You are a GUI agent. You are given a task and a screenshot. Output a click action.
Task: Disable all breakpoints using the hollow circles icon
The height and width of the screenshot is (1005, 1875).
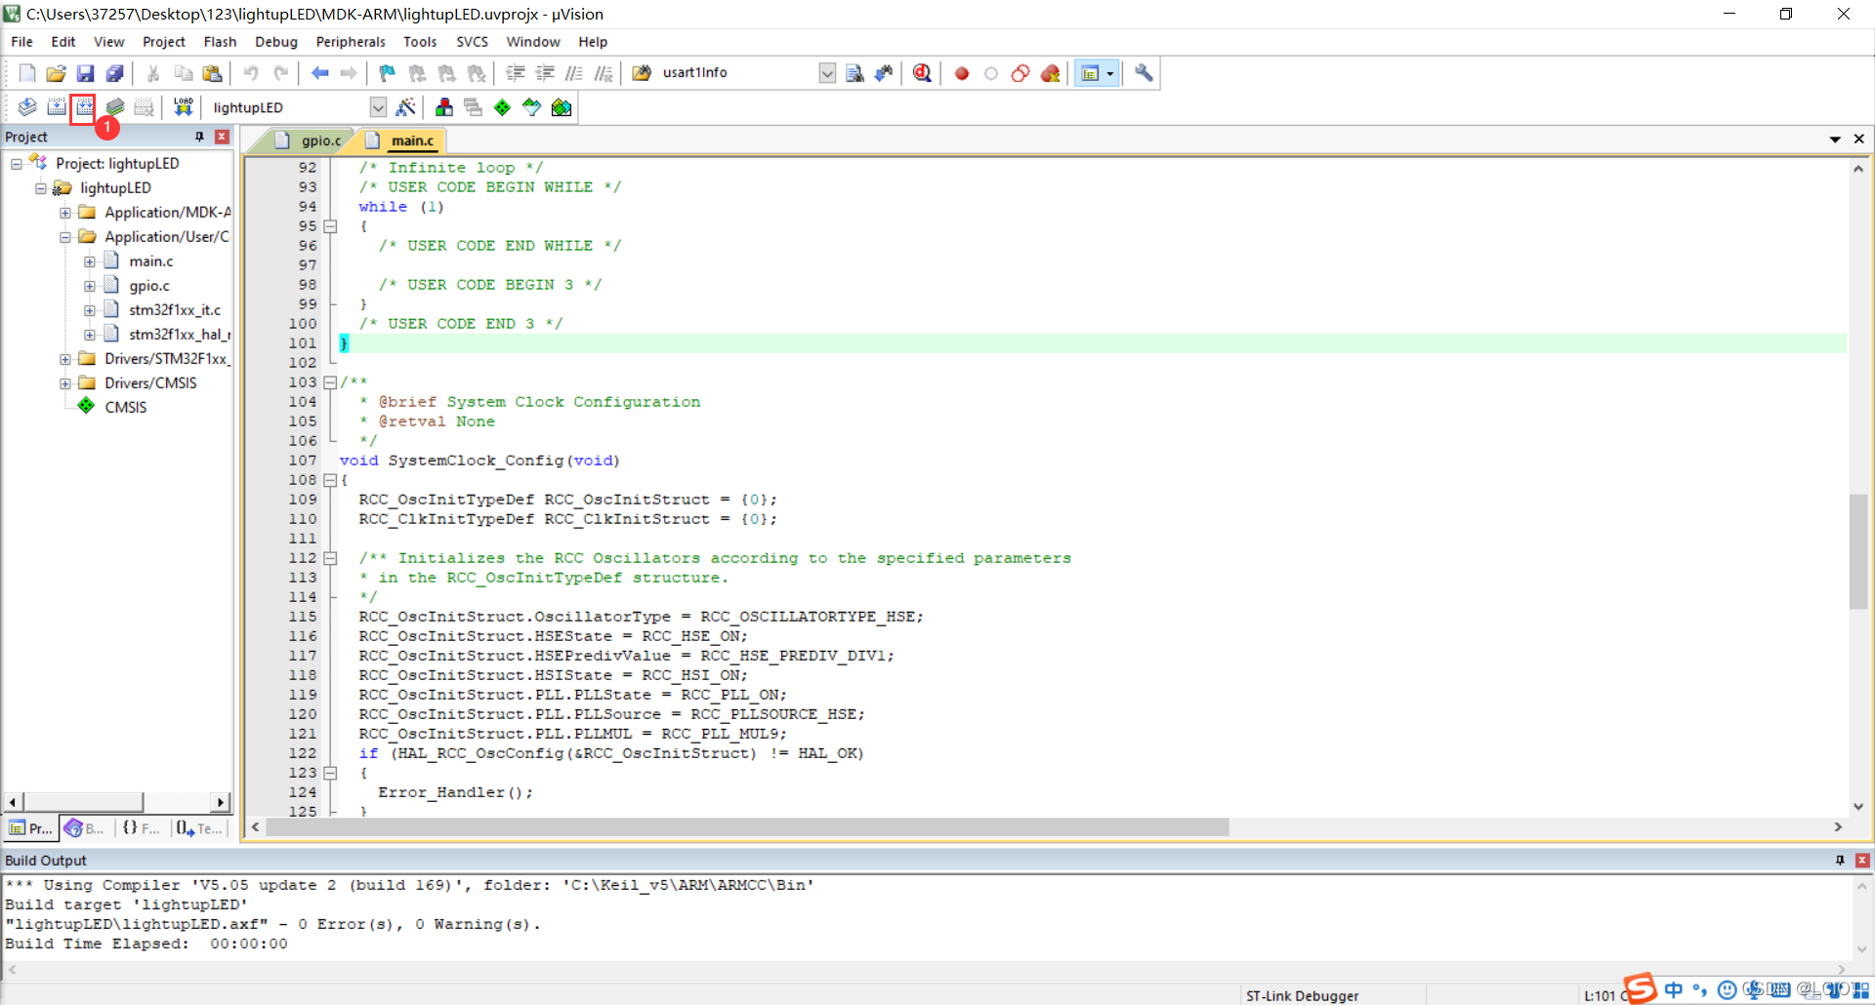pyautogui.click(x=1021, y=73)
